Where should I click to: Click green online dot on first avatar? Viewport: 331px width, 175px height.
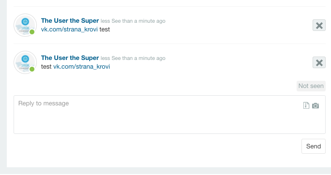coord(32,32)
